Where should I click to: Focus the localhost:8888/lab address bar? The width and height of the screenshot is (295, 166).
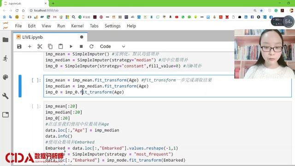139,11
